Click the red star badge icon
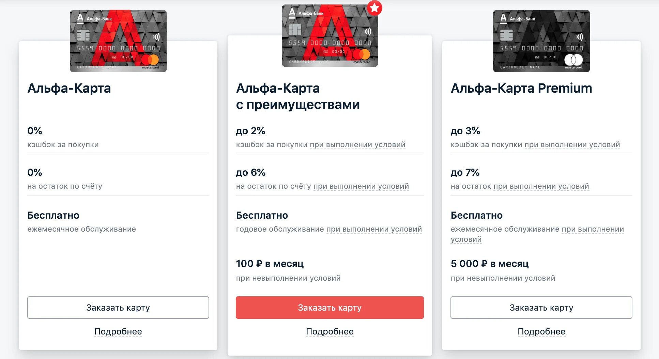Image resolution: width=659 pixels, height=359 pixels. [x=374, y=8]
